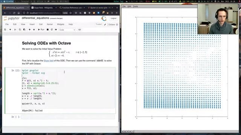The width and height of the screenshot is (241, 135).
Task: Open the Jupyter Cell menu
Action: click(41, 24)
